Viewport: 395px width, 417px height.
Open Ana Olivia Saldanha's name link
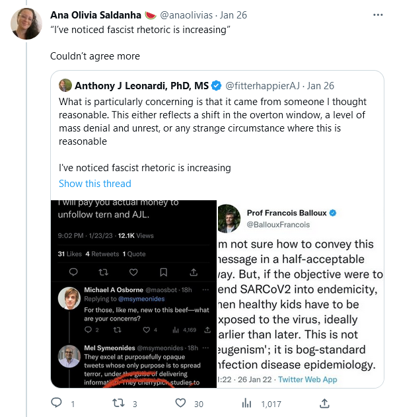(95, 15)
